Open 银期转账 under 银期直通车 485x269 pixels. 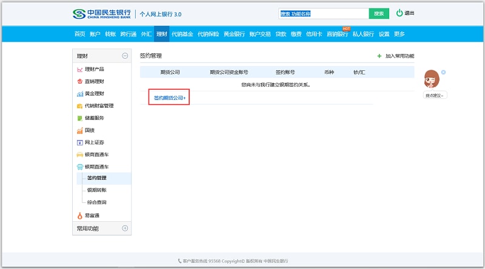point(96,190)
